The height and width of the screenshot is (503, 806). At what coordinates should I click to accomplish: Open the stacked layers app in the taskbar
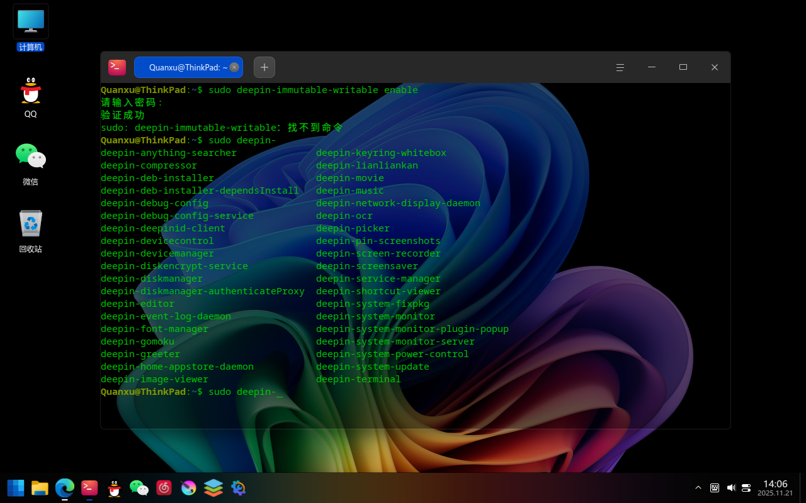tap(213, 488)
